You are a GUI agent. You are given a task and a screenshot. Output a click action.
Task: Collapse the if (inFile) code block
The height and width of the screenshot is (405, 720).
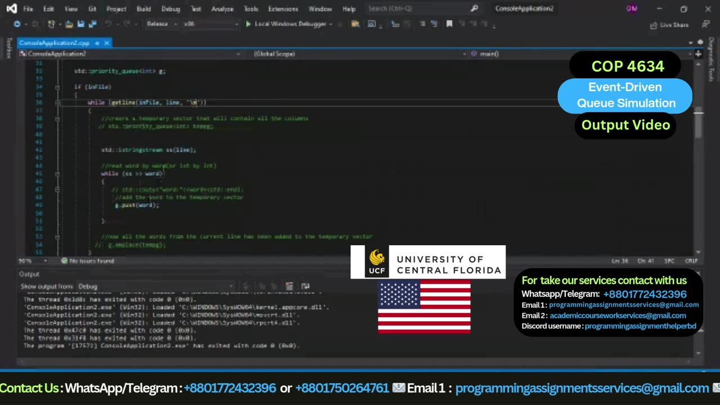click(57, 87)
